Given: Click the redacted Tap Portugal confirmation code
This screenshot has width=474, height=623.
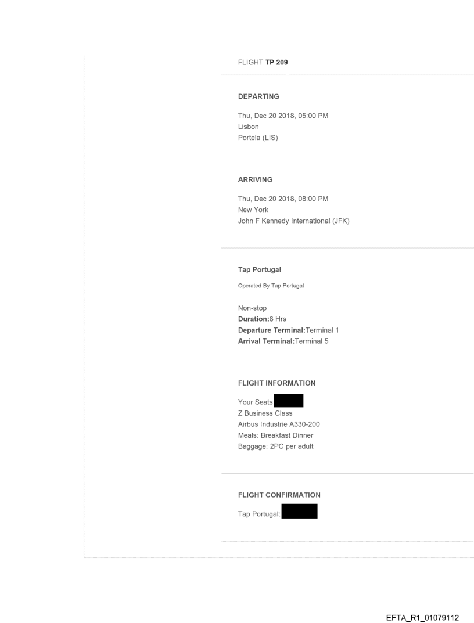Looking at the screenshot, I should (x=299, y=512).
